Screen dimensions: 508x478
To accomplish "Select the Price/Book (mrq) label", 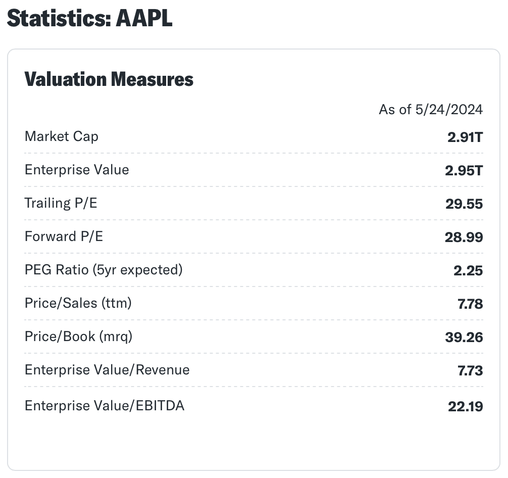I will 78,337.
